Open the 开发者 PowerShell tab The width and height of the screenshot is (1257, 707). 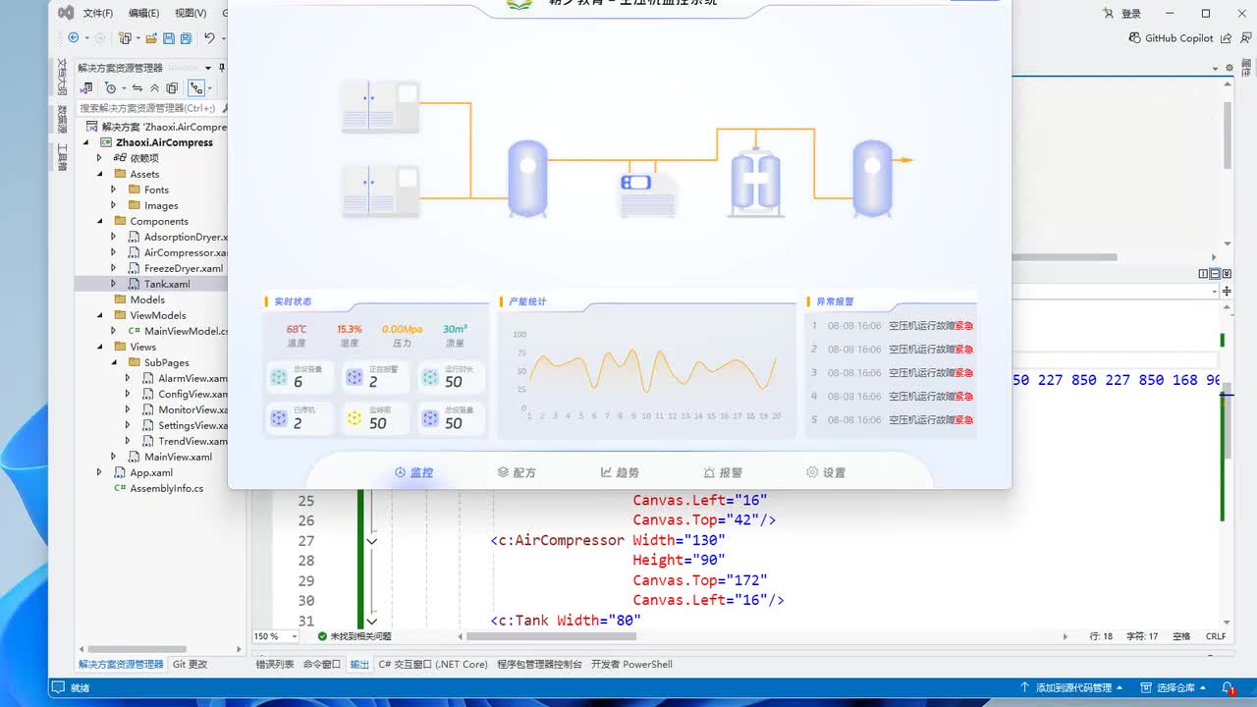(631, 664)
